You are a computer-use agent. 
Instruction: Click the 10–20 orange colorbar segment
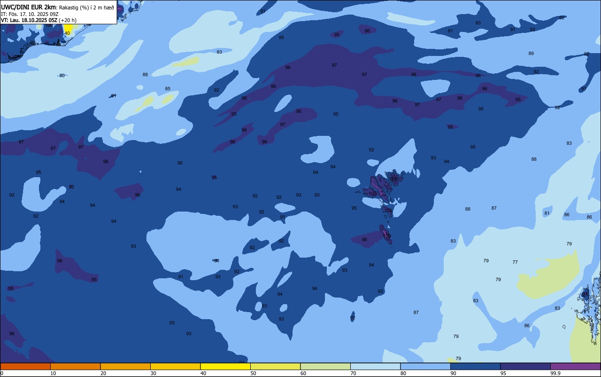[x=75, y=366]
